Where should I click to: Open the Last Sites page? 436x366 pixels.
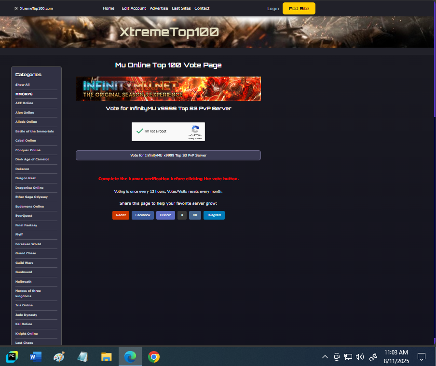[181, 8]
